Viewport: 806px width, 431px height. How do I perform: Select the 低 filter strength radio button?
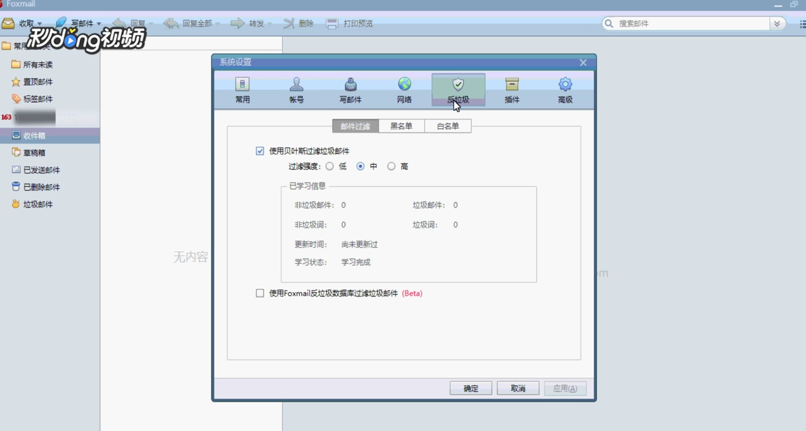pyautogui.click(x=330, y=166)
